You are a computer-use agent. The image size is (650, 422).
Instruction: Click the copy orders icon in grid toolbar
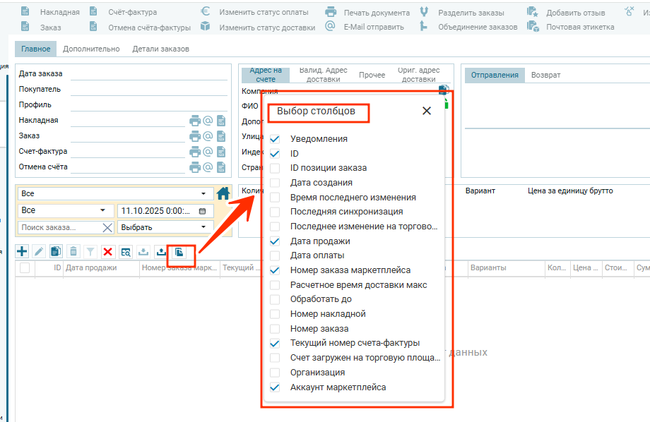click(56, 251)
